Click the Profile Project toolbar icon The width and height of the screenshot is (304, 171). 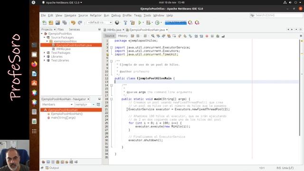point(157,22)
